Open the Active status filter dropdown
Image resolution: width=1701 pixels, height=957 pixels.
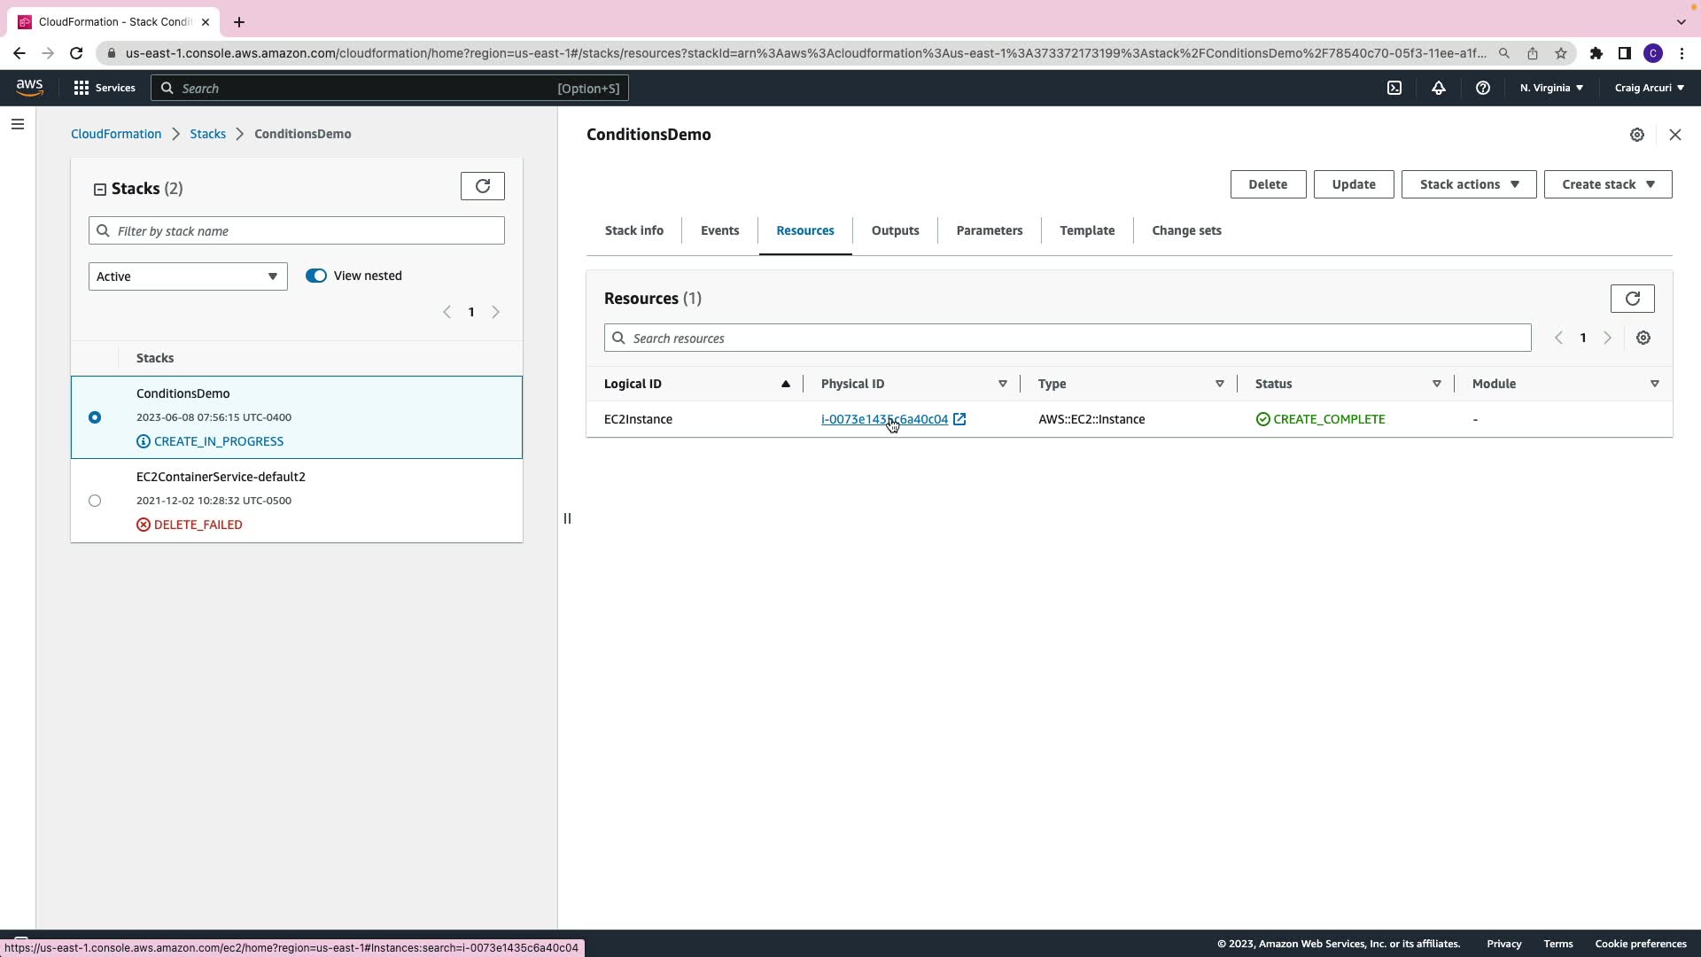[x=188, y=276]
